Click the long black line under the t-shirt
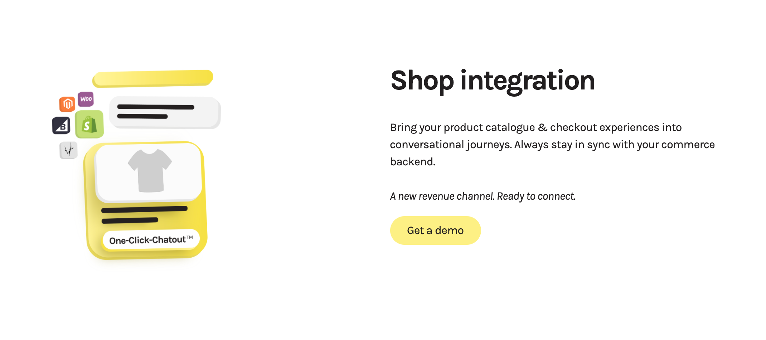This screenshot has height=340, width=766. click(144, 209)
